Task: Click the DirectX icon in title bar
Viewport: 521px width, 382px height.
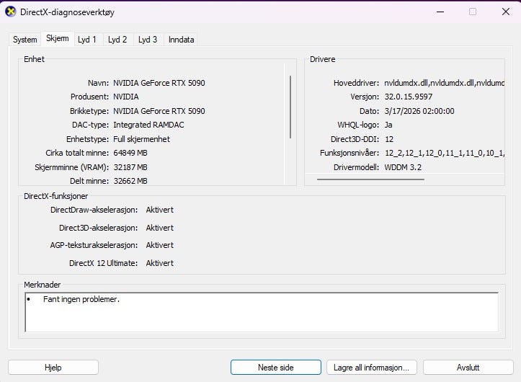Action: click(11, 12)
